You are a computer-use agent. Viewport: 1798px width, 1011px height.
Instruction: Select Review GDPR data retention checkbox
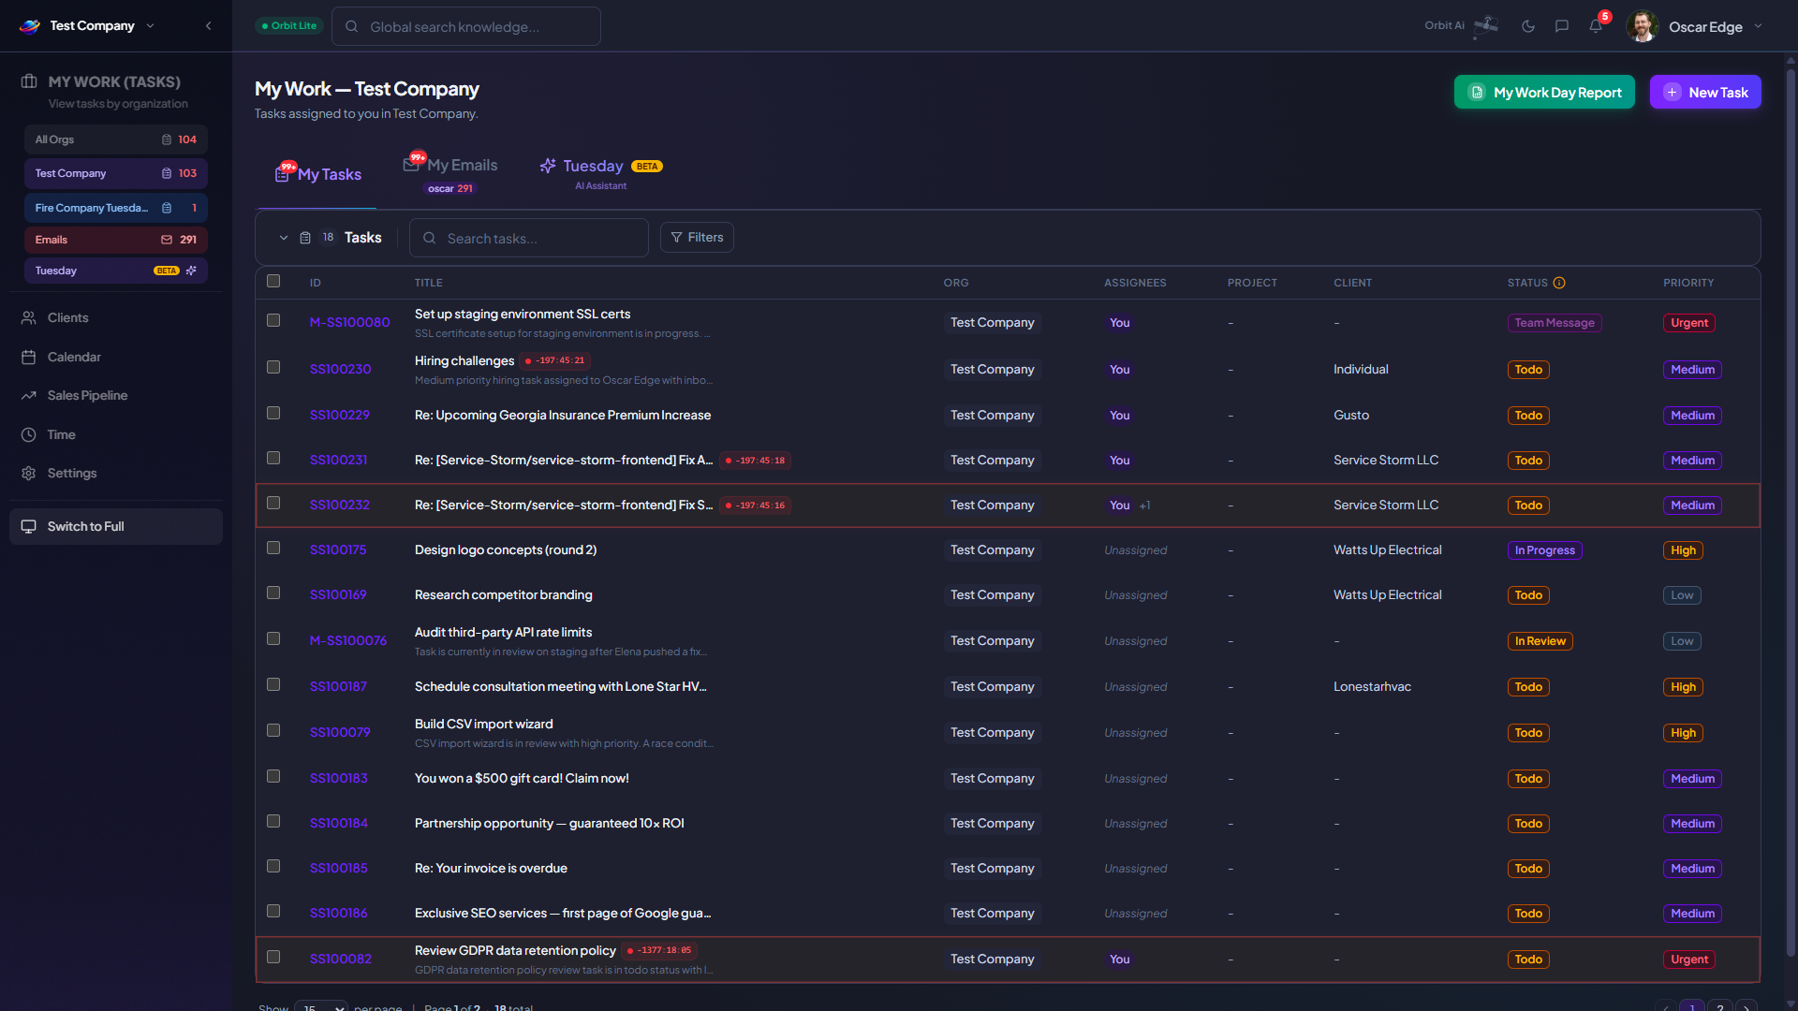point(273,957)
